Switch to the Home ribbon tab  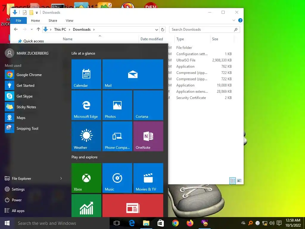(x=35, y=21)
